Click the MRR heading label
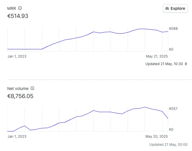Viewport: 192px width, 151px height. [x=12, y=8]
